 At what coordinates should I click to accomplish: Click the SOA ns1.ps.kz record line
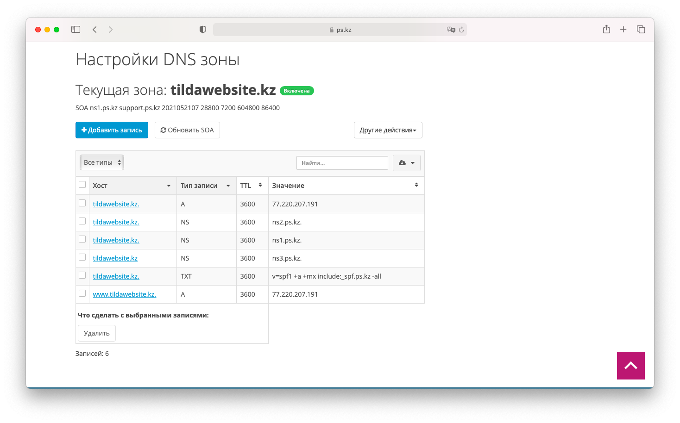[177, 108]
